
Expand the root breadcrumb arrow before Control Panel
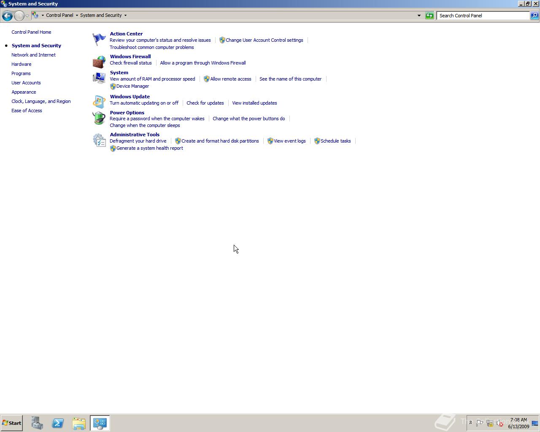(x=43, y=15)
